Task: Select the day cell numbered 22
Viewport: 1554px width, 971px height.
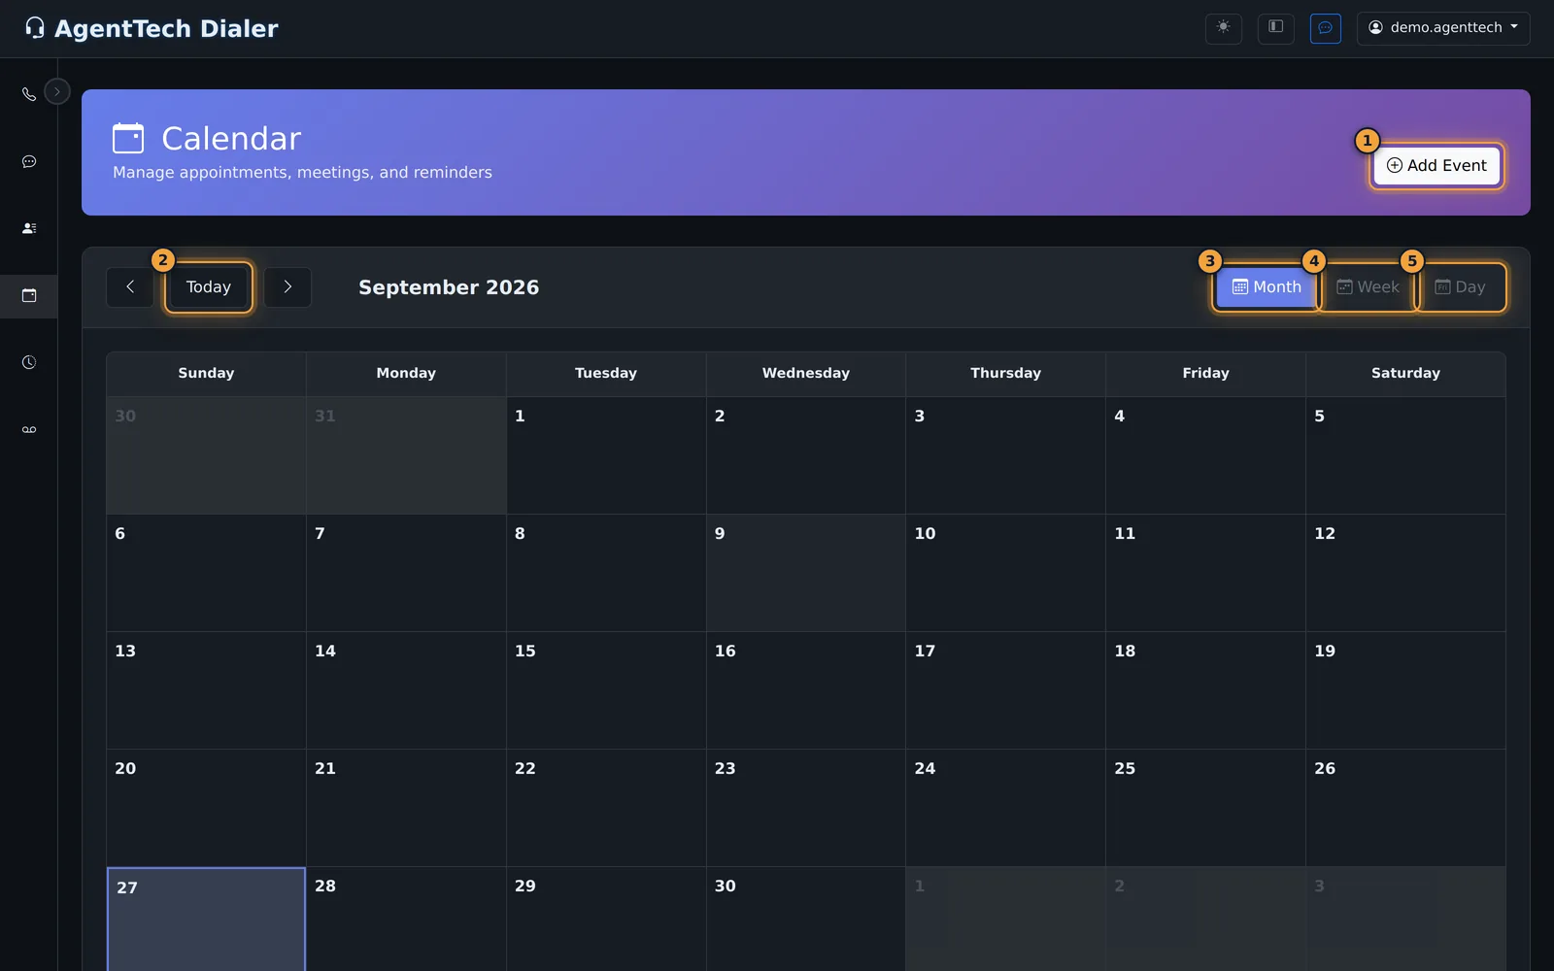Action: coord(606,808)
